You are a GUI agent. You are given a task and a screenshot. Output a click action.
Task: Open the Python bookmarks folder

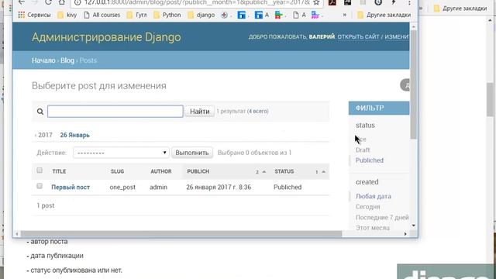coord(167,15)
